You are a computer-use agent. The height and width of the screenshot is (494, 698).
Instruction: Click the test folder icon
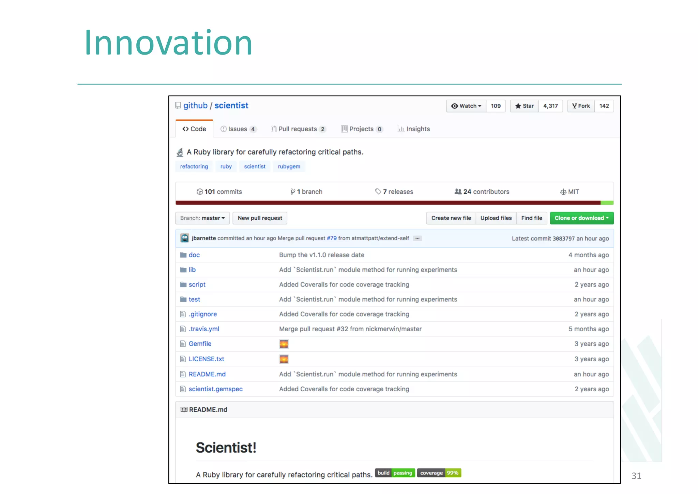click(x=183, y=299)
